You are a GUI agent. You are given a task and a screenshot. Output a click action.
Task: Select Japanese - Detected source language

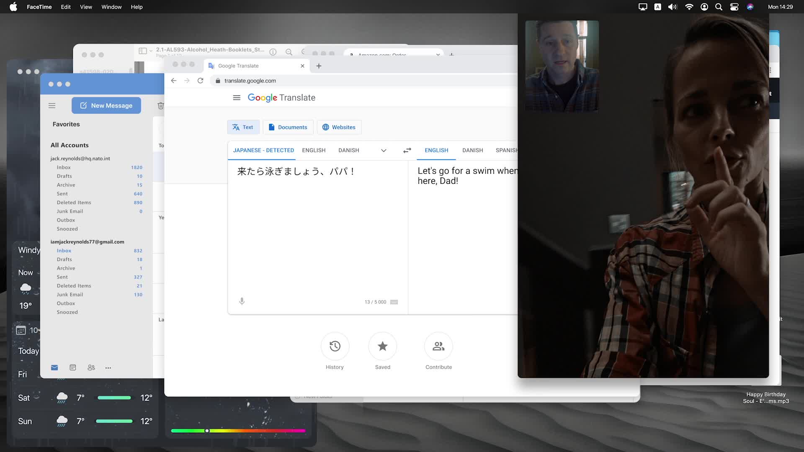pos(263,150)
